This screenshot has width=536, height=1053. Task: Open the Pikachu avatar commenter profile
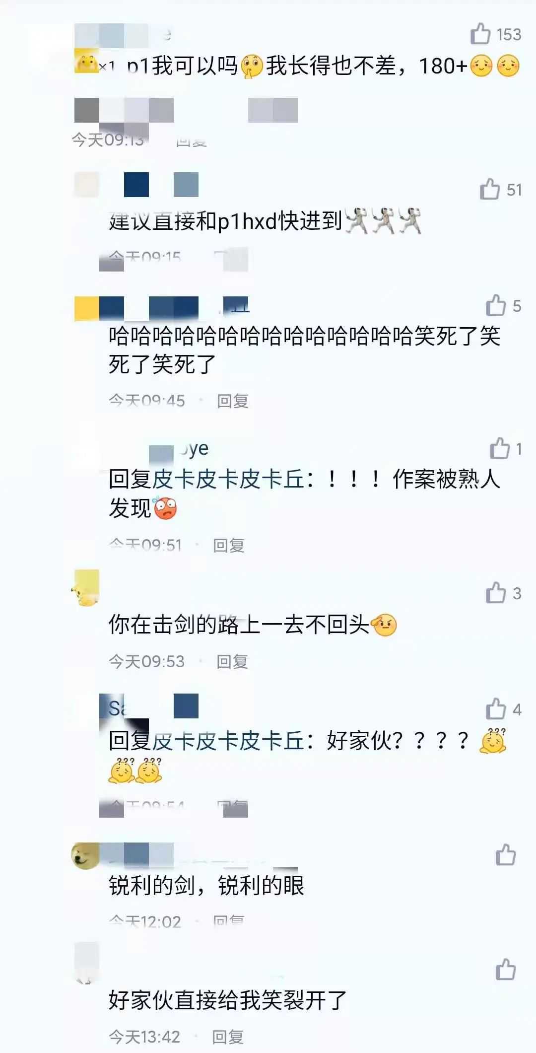[x=86, y=588]
